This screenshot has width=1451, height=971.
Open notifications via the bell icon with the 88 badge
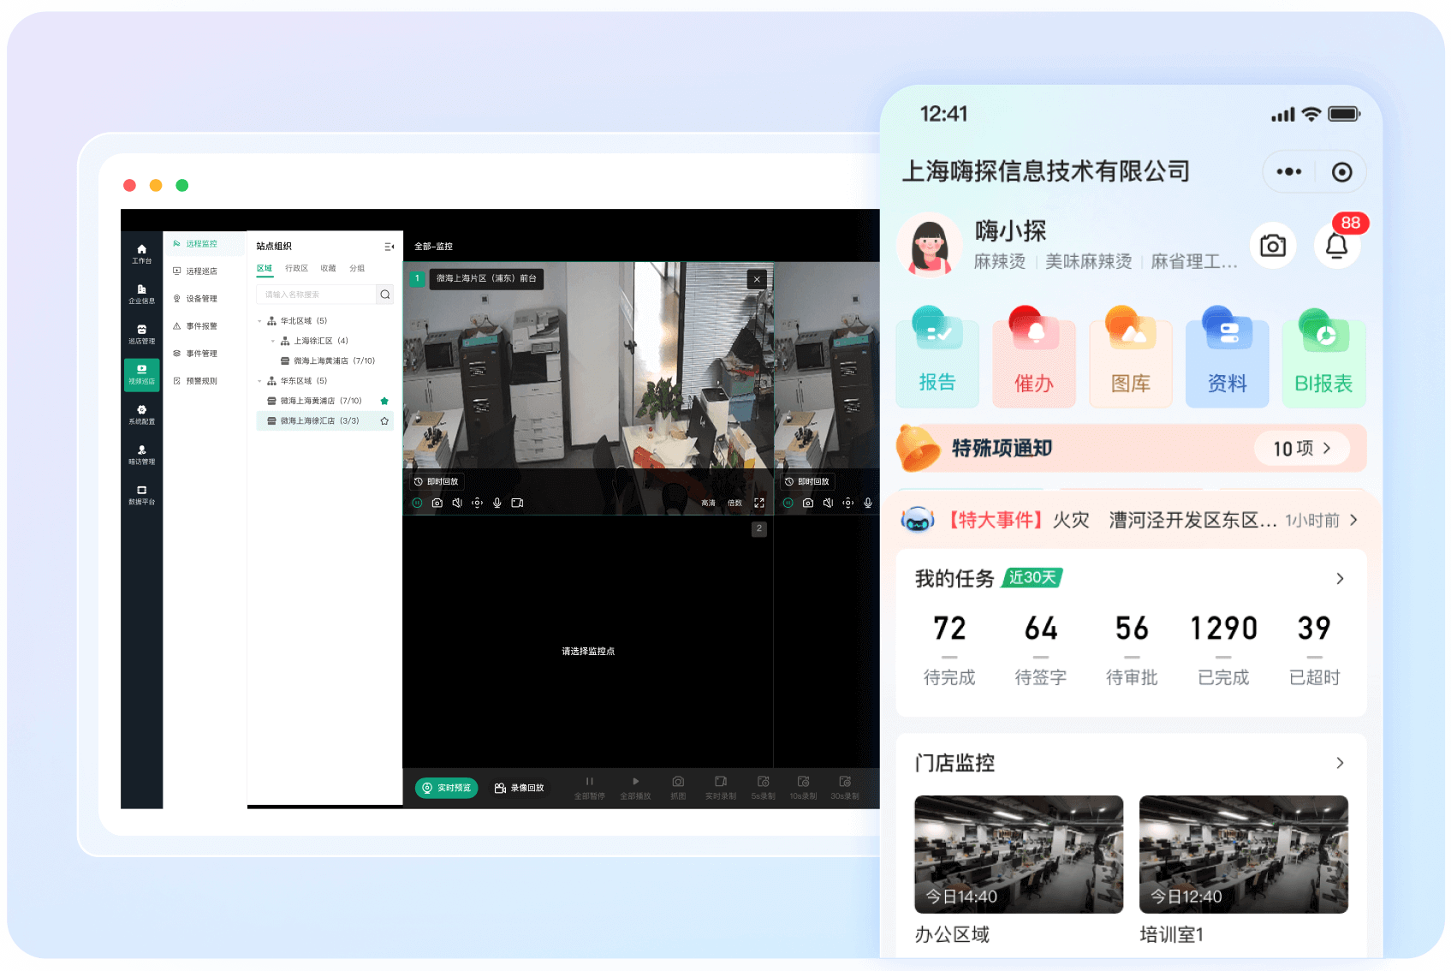point(1336,246)
